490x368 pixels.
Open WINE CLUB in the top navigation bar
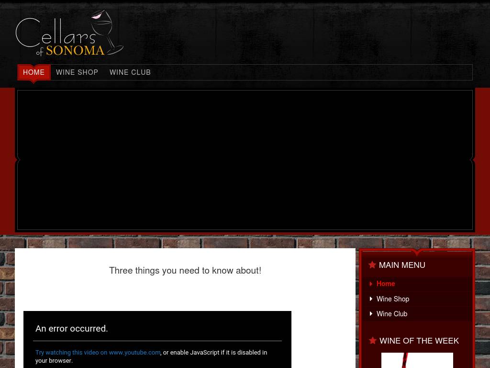(x=130, y=72)
